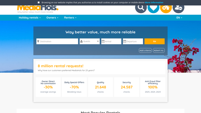Open favorites with the heart icon

[153, 8]
